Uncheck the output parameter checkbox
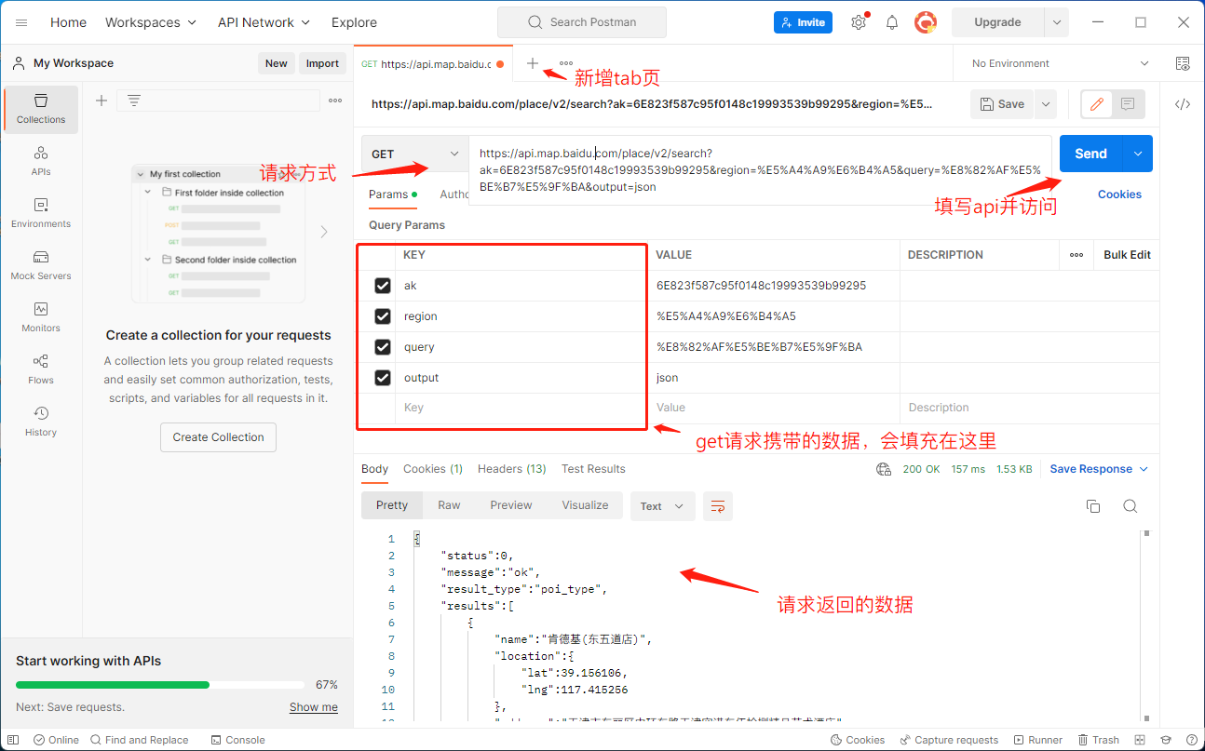This screenshot has height=751, width=1205. coord(383,378)
